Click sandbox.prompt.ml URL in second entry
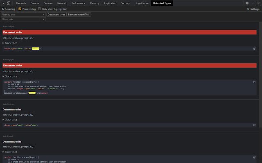This screenshot has width=262, height=163. [18, 72]
